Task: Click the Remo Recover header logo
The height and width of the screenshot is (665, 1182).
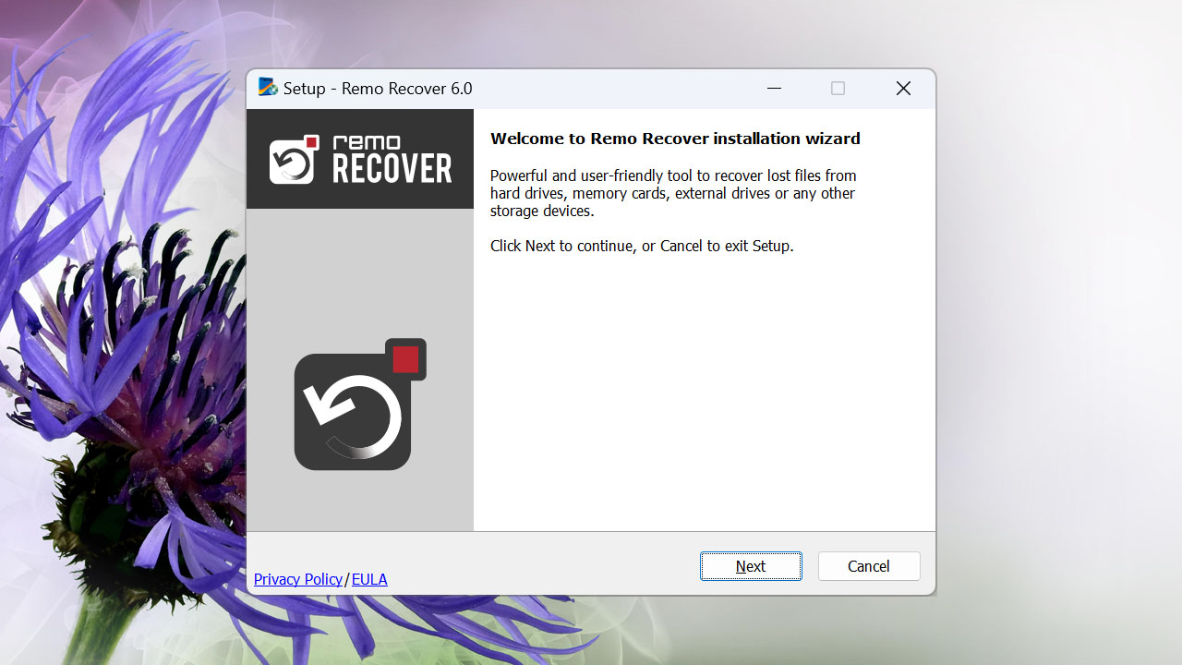Action: pos(360,159)
